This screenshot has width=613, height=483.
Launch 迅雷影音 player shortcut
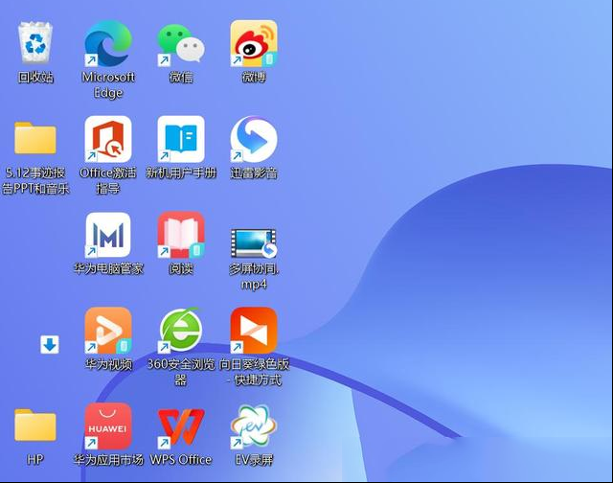click(254, 139)
